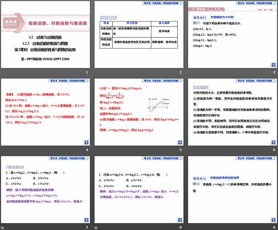The height and width of the screenshot is (230, 278).
Task: Select slide 3 thumbnail comparing logarithm values
Action: click(x=232, y=35)
